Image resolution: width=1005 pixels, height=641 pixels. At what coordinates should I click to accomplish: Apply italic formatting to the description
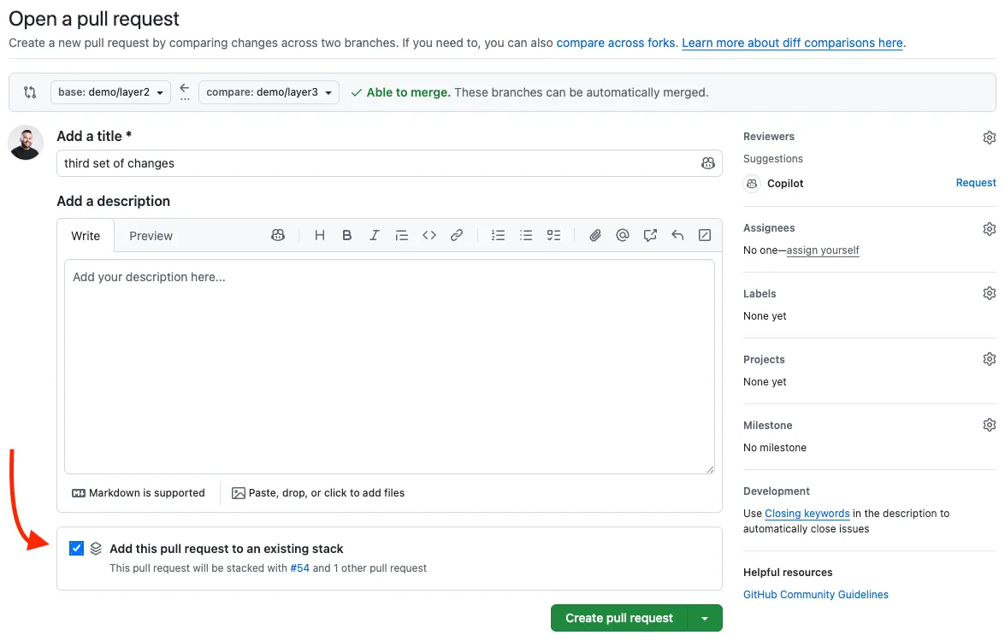[374, 235]
